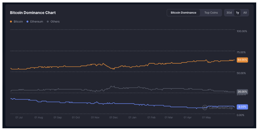Click the blue Ethereum legend dot
The image size is (259, 132).
(x=28, y=22)
